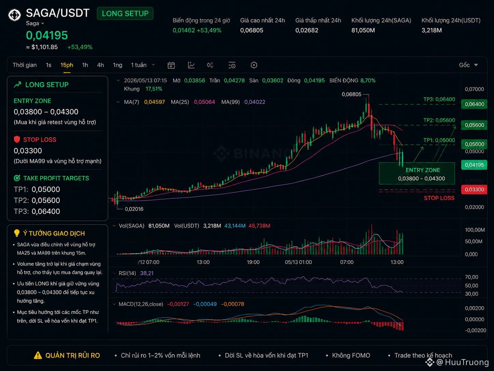The image size is (494, 371).
Task: Click the TP2: 0,05600 row in left panel
Action: tap(37, 200)
